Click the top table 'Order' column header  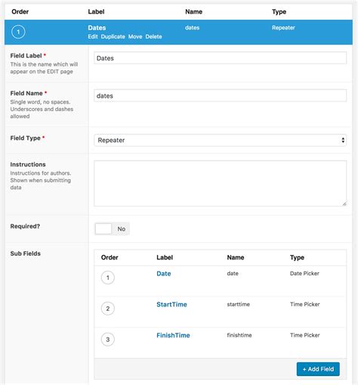tap(20, 11)
